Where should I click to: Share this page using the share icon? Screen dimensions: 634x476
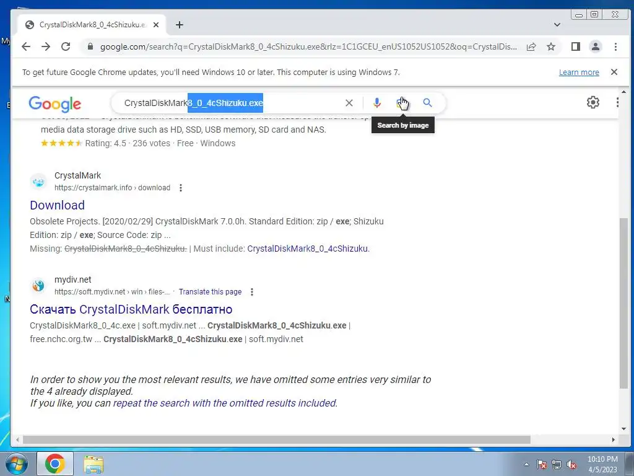[x=531, y=46]
